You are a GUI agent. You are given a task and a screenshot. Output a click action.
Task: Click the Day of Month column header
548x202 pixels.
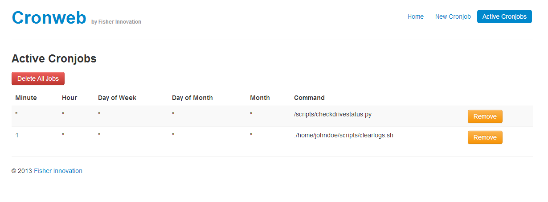tap(192, 98)
